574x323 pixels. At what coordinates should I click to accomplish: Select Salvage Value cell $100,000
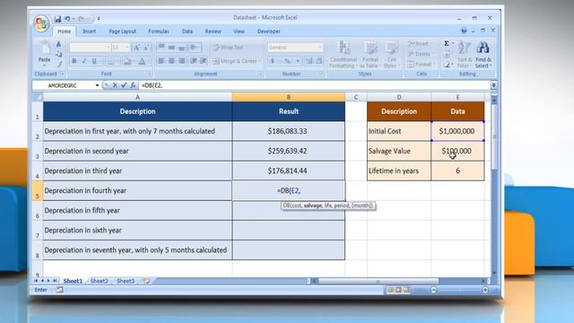pos(457,151)
